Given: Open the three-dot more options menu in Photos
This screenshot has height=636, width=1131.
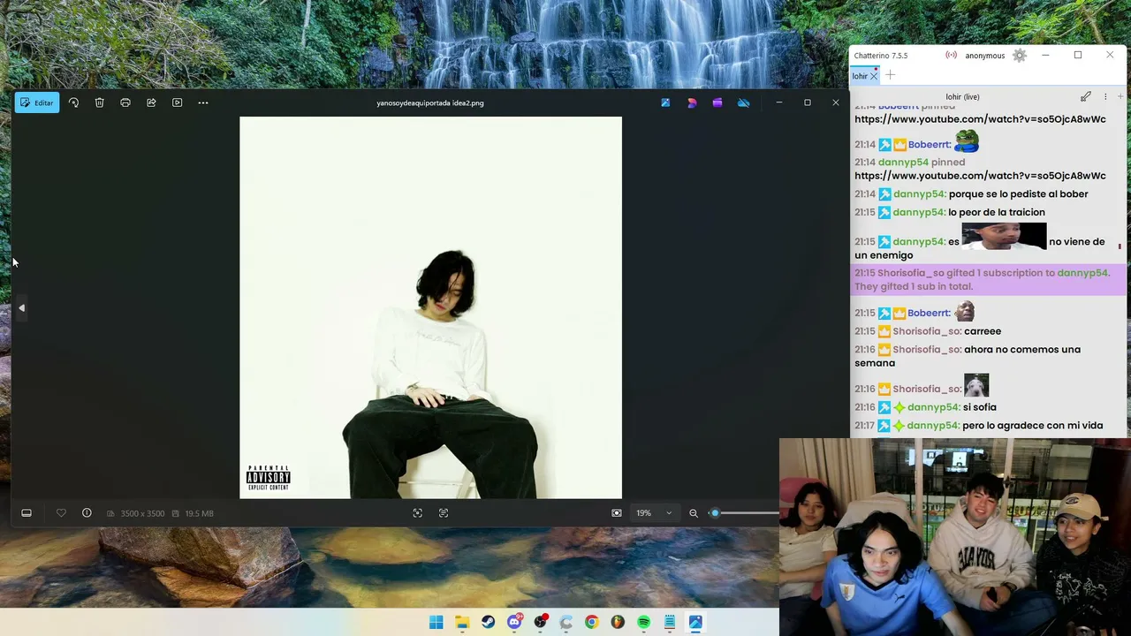Looking at the screenshot, I should pos(203,102).
